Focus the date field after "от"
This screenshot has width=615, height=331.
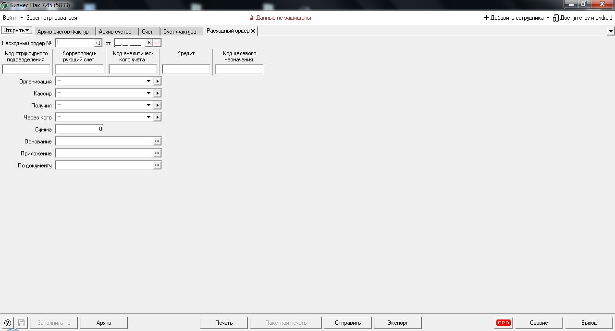[129, 43]
